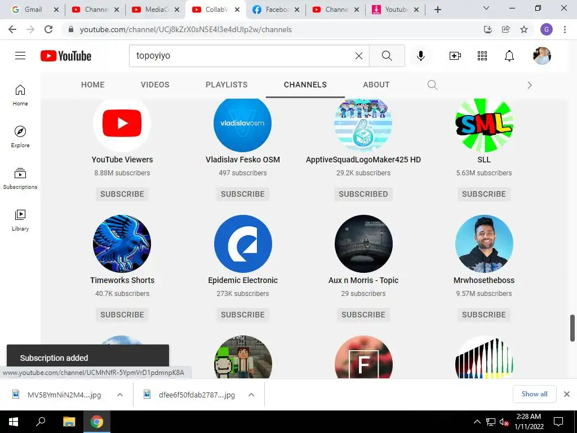
Task: Reload the page
Action: [48, 29]
